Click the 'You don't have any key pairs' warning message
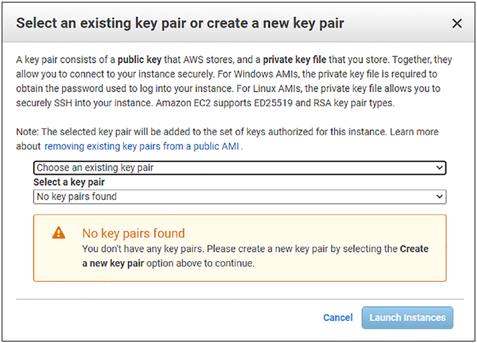Screen dimensions: 477x343 (255, 256)
